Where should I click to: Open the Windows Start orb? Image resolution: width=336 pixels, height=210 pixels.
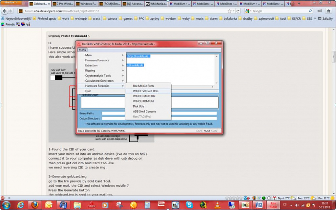[x=6, y=205]
